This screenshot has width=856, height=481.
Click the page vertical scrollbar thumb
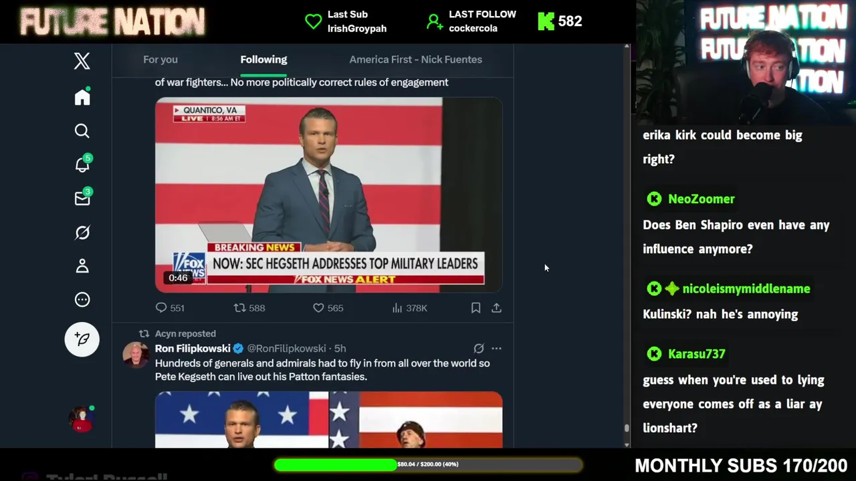click(x=627, y=428)
